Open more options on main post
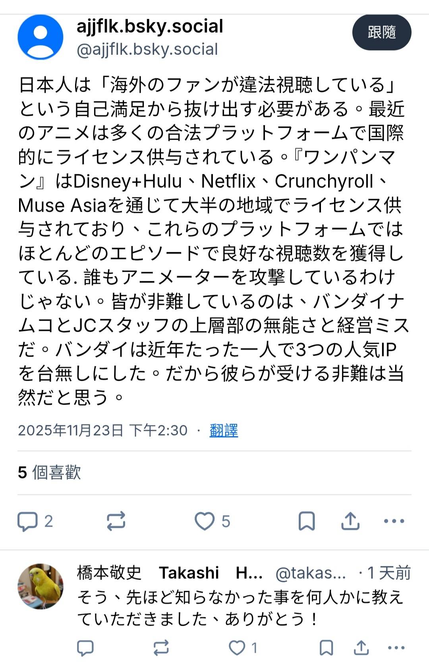Viewport: 429px width, 667px height. (x=394, y=521)
